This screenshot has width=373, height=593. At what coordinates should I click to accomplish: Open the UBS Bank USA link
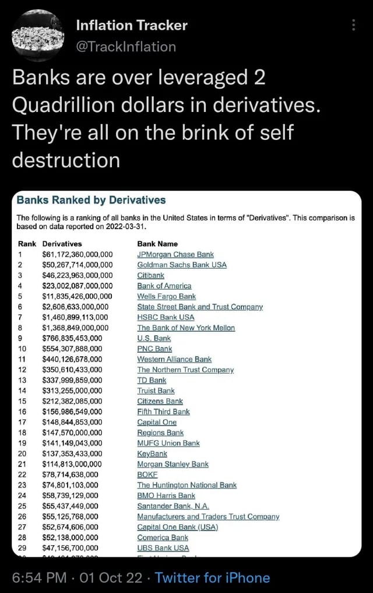(x=163, y=548)
